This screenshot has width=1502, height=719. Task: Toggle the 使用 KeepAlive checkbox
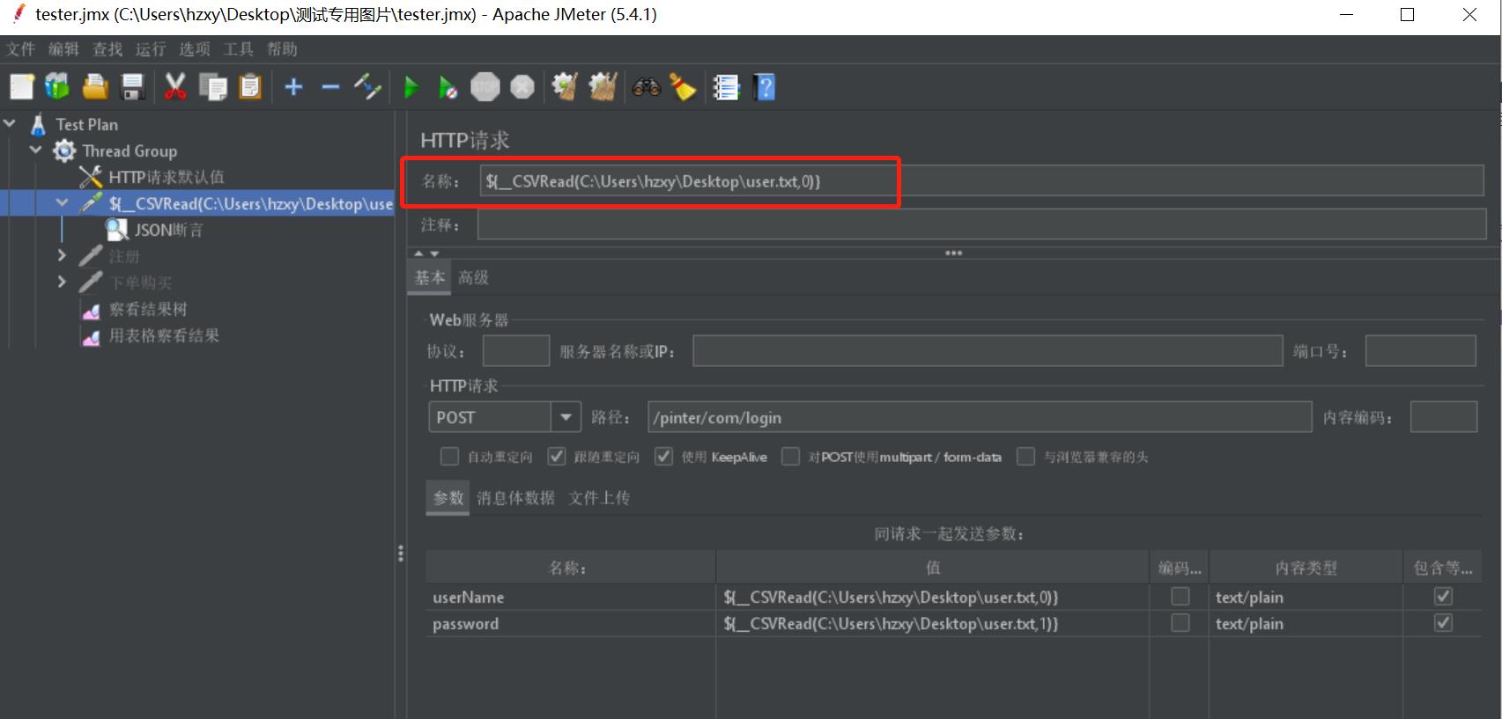[663, 456]
